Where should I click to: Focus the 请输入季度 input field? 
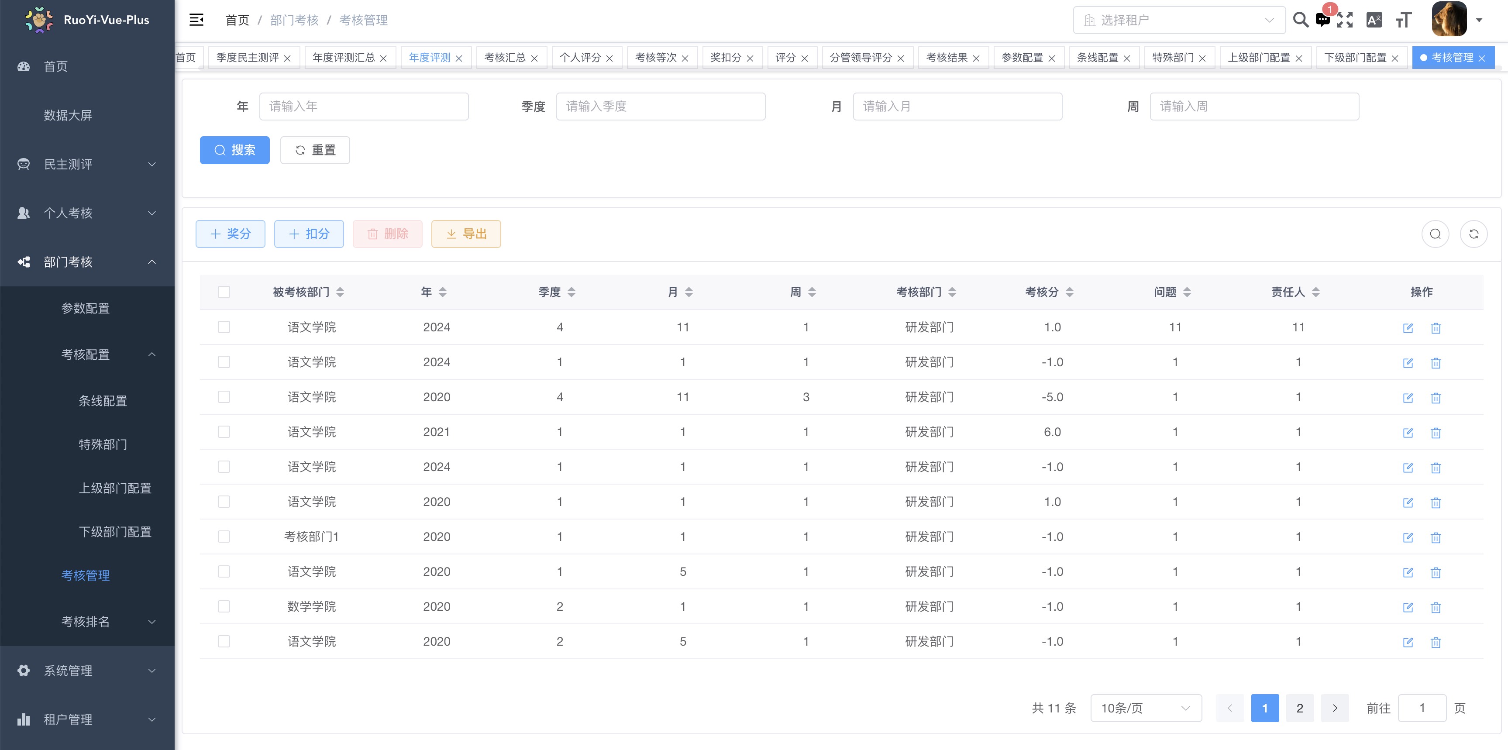click(660, 107)
